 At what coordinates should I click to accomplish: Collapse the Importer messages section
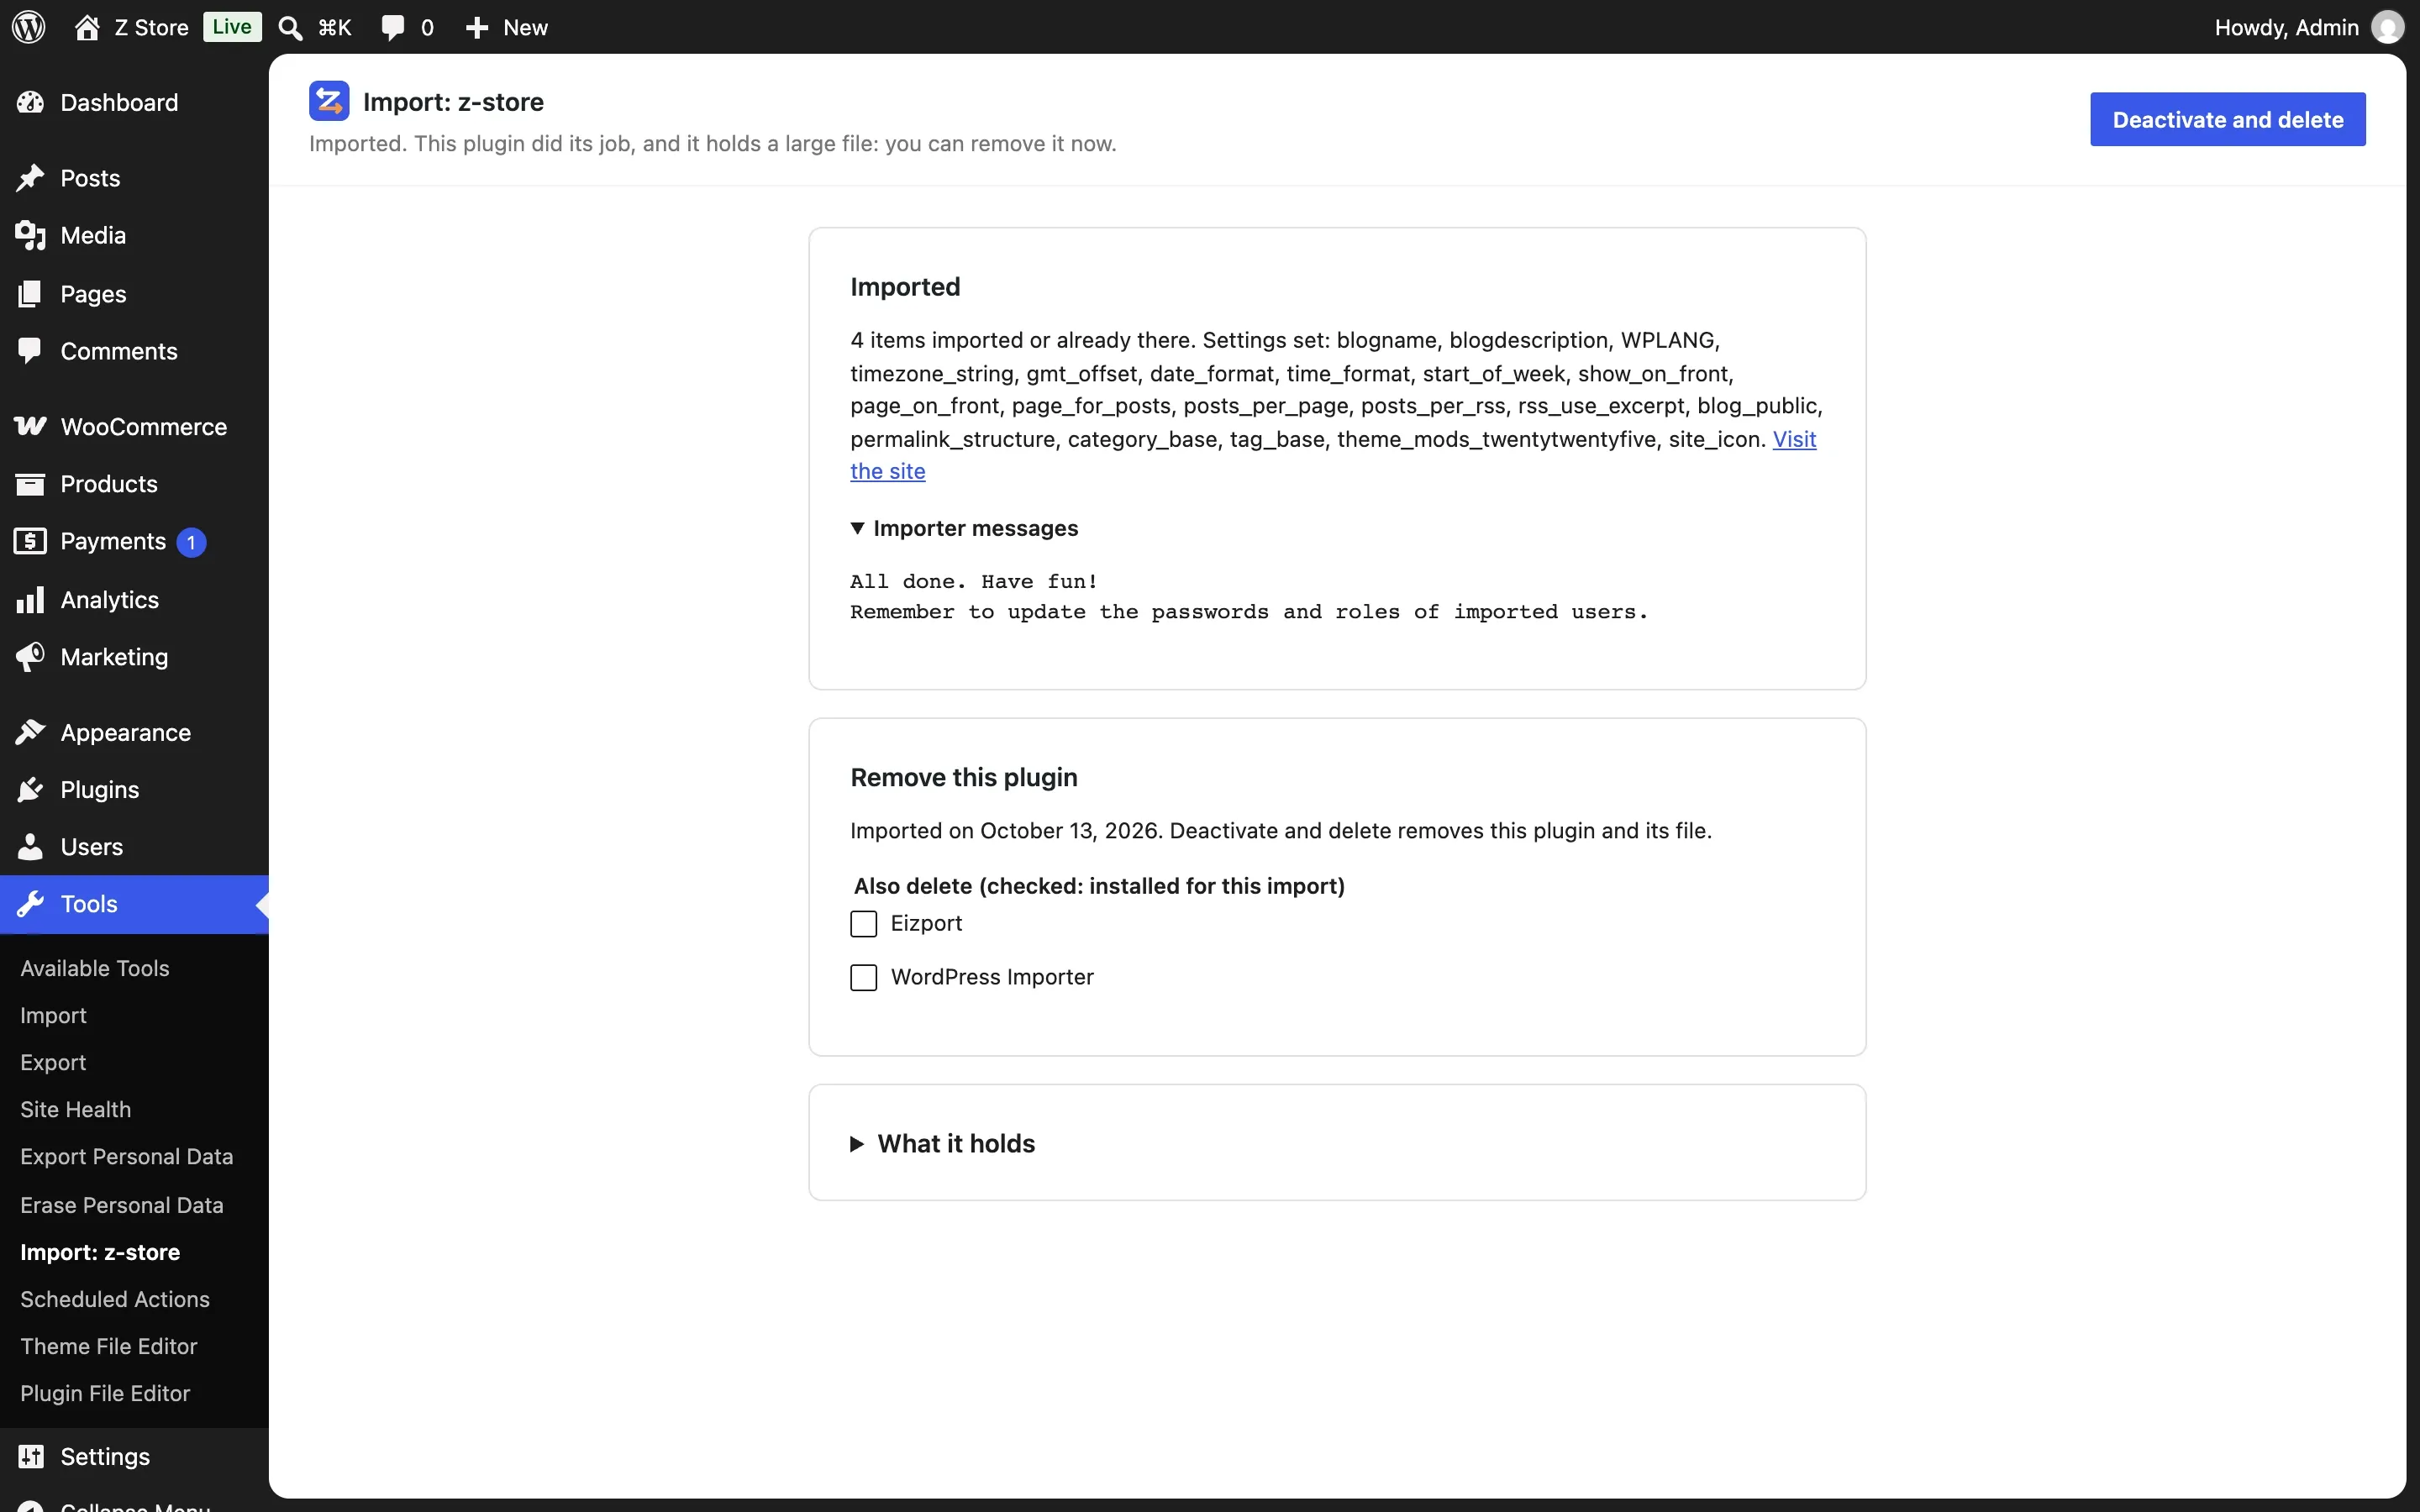pos(964,528)
